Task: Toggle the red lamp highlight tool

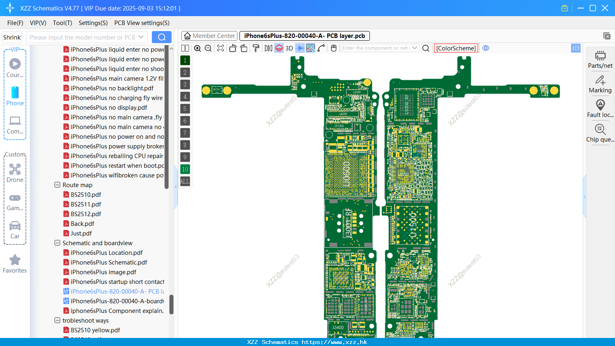Action: click(279, 48)
